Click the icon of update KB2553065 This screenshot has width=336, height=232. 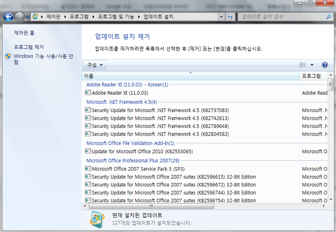88,151
